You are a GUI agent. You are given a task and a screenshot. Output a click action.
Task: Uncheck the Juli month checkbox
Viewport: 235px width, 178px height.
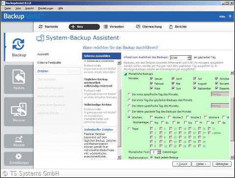195,79
